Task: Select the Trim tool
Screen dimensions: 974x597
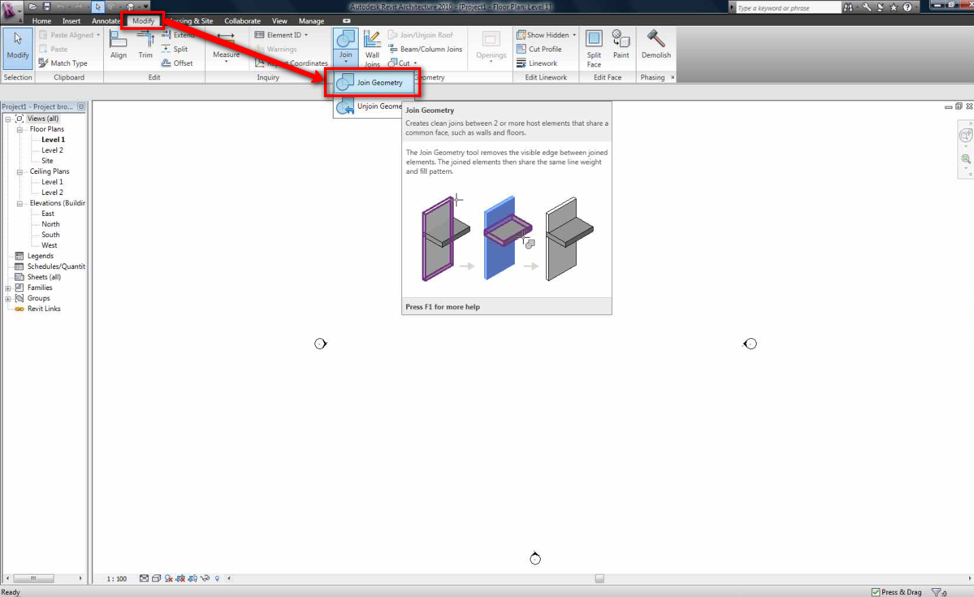Action: click(145, 46)
